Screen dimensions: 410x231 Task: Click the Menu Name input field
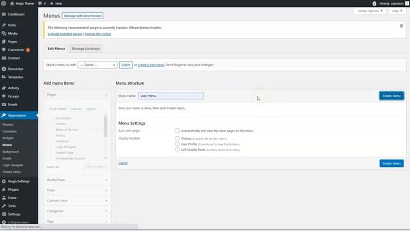tap(171, 96)
